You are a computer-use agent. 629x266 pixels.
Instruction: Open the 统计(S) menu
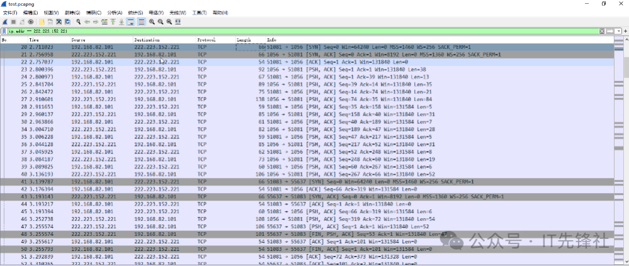(135, 13)
